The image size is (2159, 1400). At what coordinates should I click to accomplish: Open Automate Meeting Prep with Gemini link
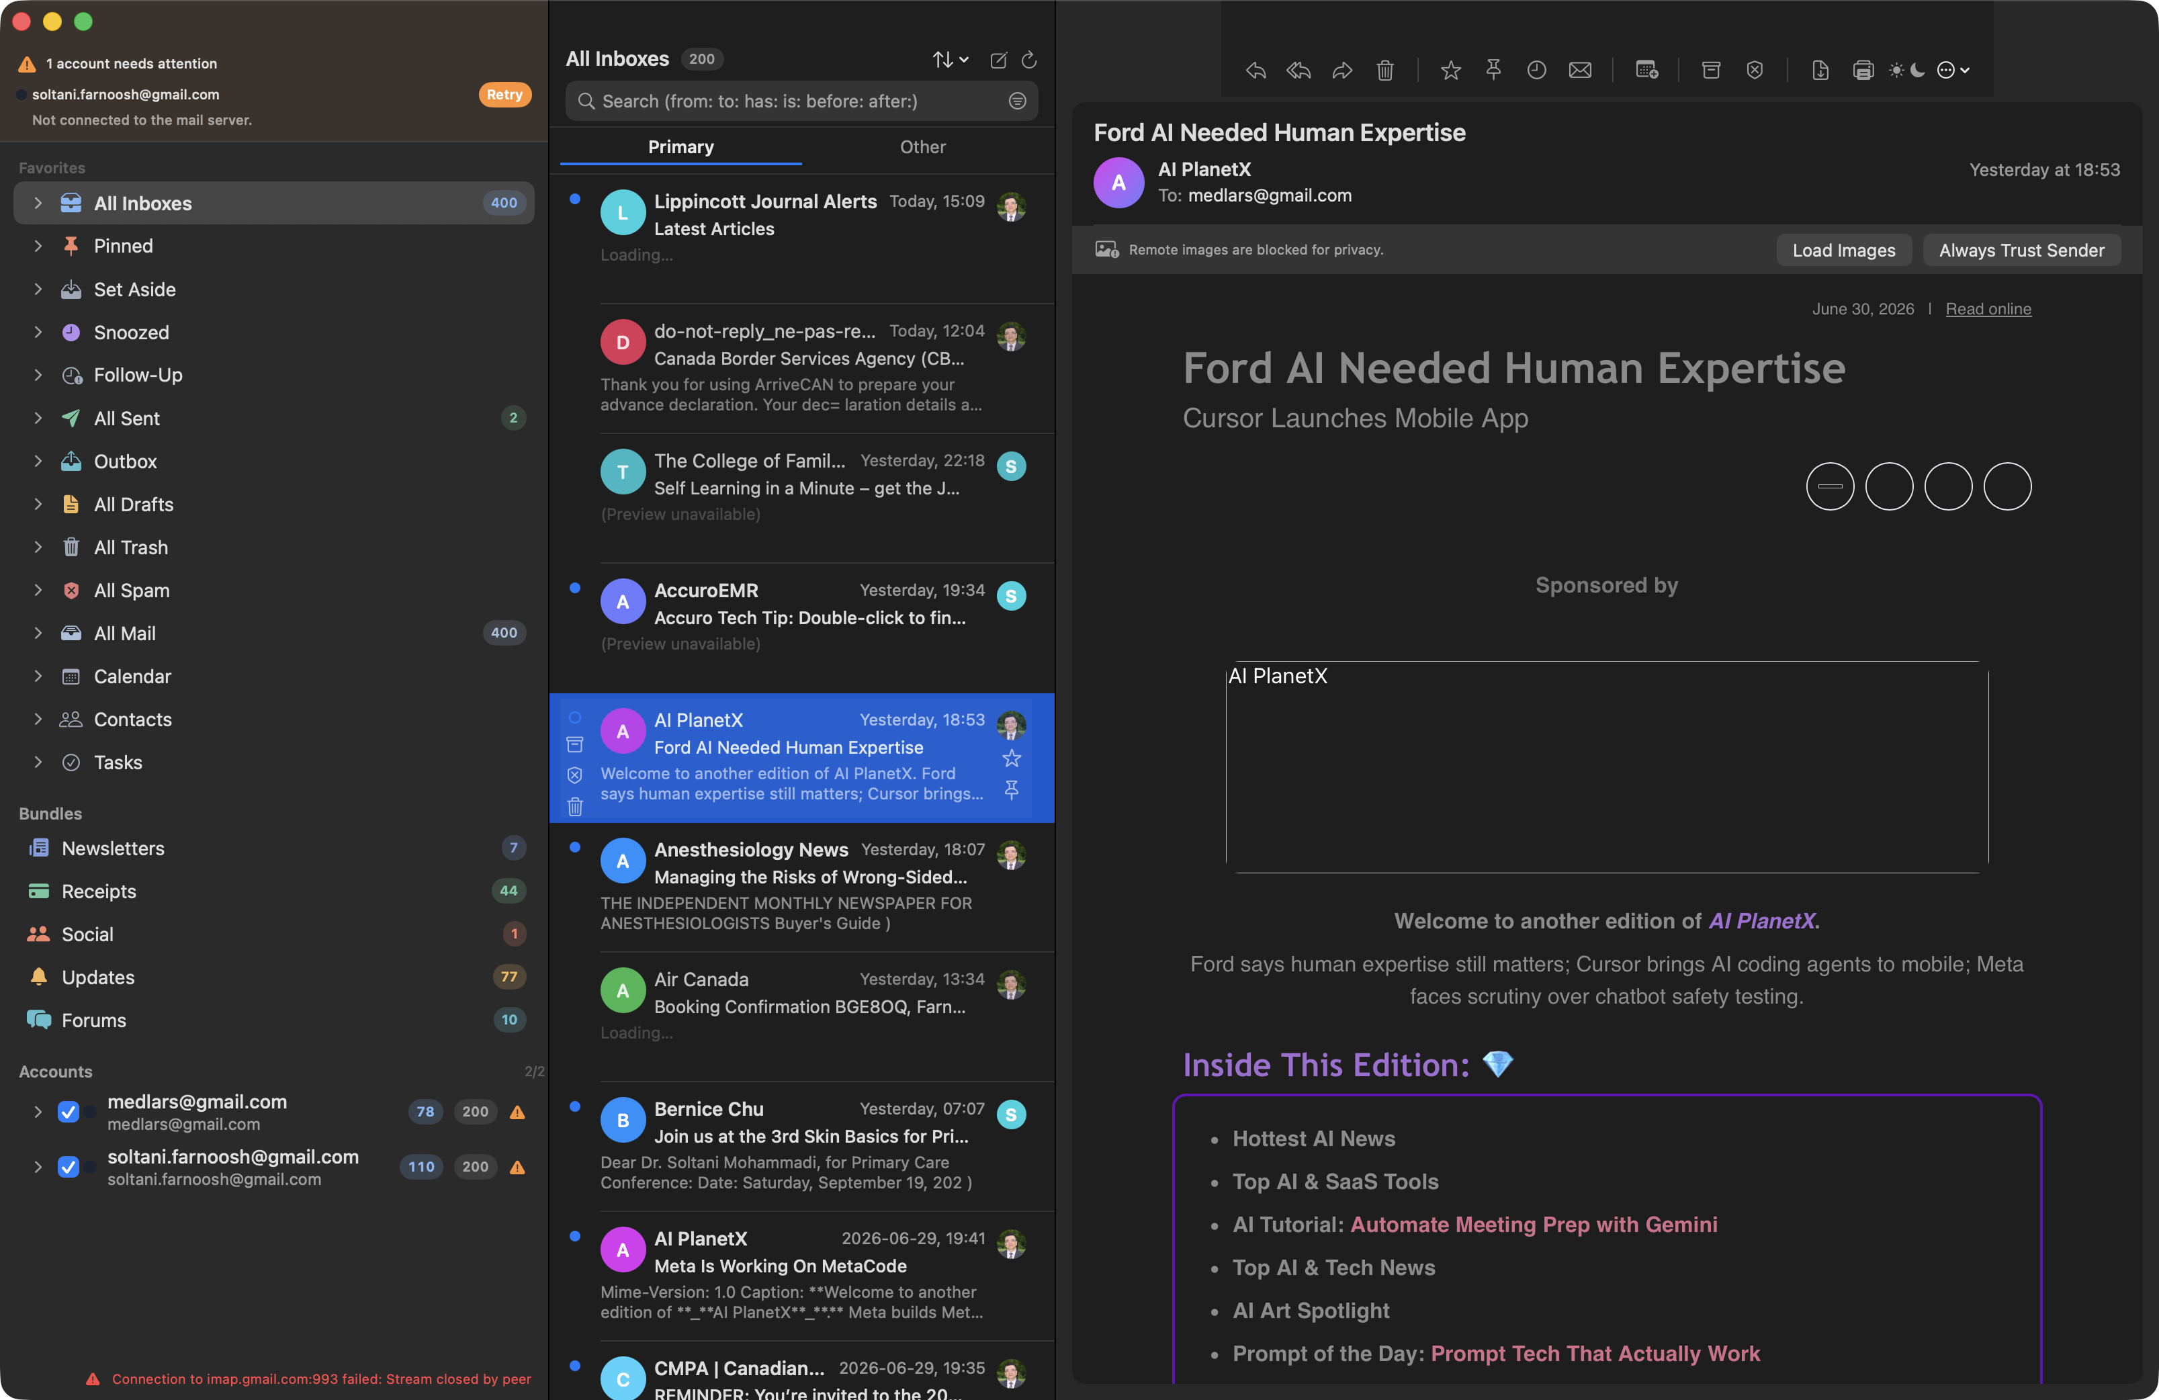click(x=1533, y=1224)
